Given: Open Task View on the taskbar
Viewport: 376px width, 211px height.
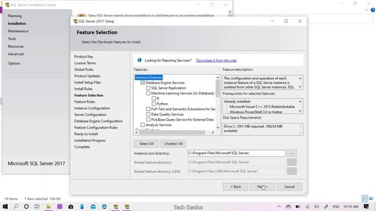Looking at the screenshot, I should pos(37,206).
